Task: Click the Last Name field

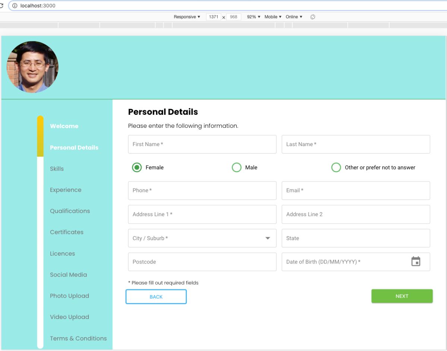Action: [x=356, y=144]
